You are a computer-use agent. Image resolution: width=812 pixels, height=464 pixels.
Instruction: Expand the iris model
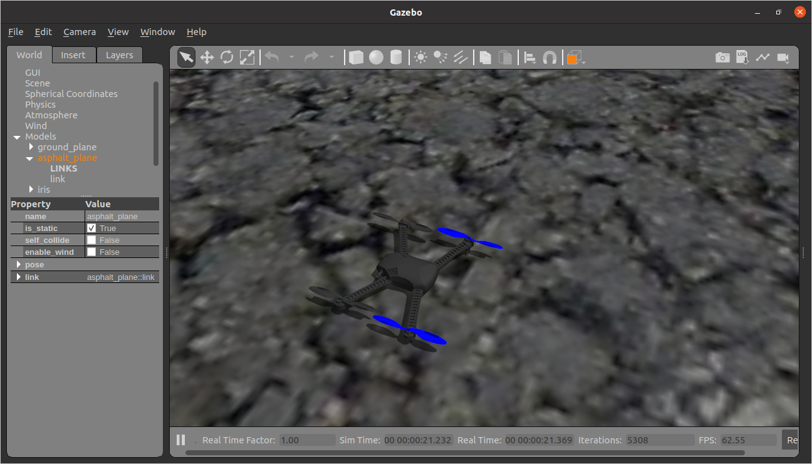pos(31,189)
